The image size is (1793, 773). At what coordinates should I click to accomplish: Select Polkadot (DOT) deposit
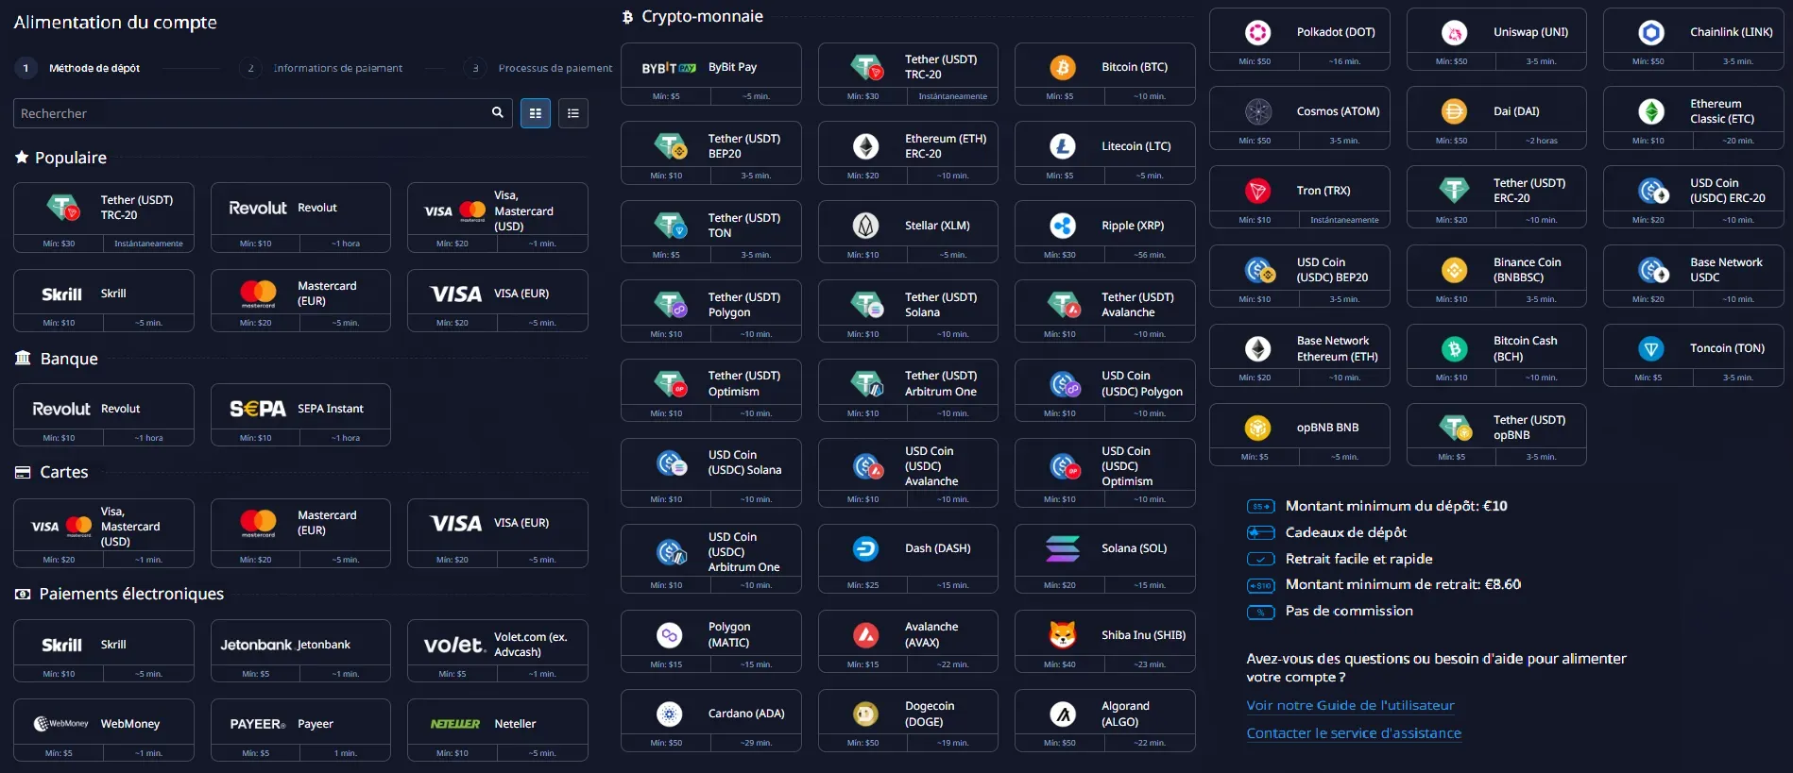(1300, 39)
